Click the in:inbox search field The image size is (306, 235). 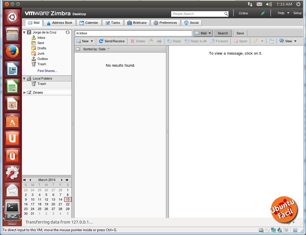133,33
